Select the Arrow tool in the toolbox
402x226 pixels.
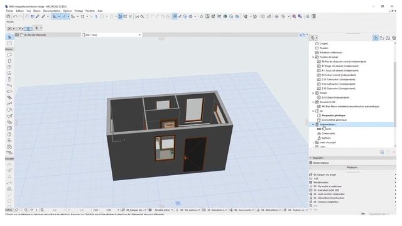coord(9,37)
